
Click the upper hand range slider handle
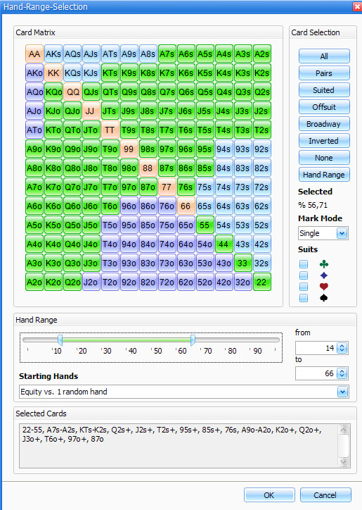(x=193, y=340)
